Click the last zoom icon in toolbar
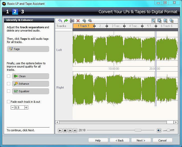182x147 pixels. pos(171,21)
